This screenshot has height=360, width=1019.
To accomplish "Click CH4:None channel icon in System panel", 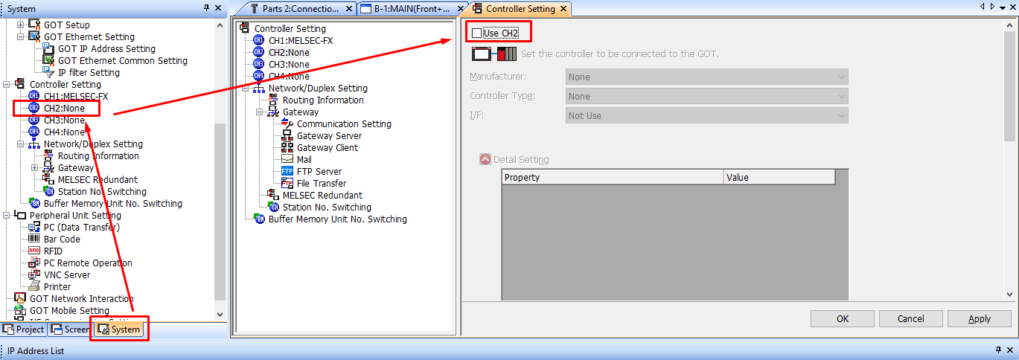I will [34, 132].
